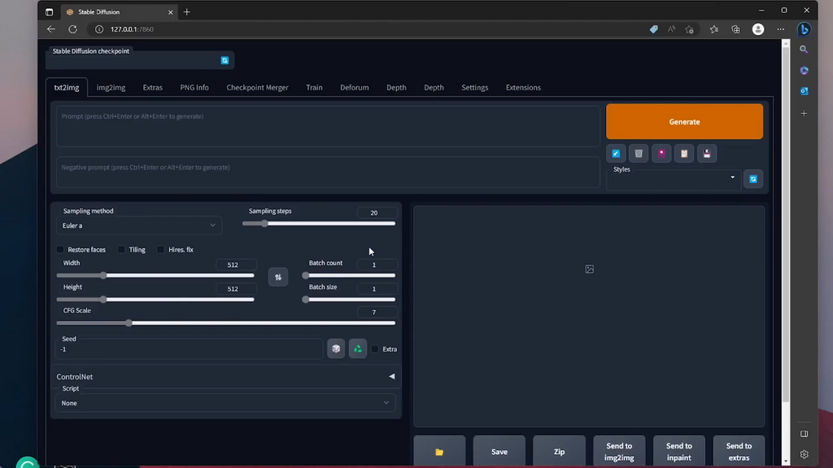Refresh the Styles list
The image size is (833, 468).
[x=753, y=179]
